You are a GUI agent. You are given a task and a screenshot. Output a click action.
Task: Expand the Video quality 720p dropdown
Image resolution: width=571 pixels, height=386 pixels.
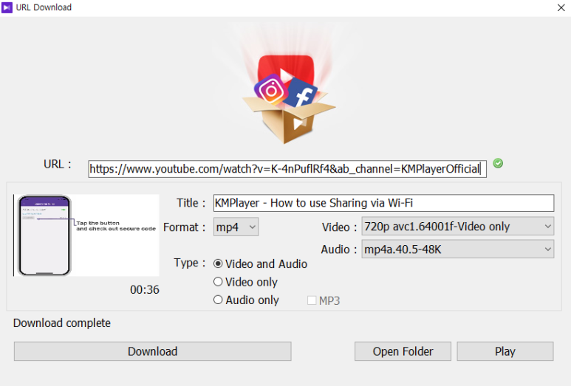pyautogui.click(x=458, y=227)
